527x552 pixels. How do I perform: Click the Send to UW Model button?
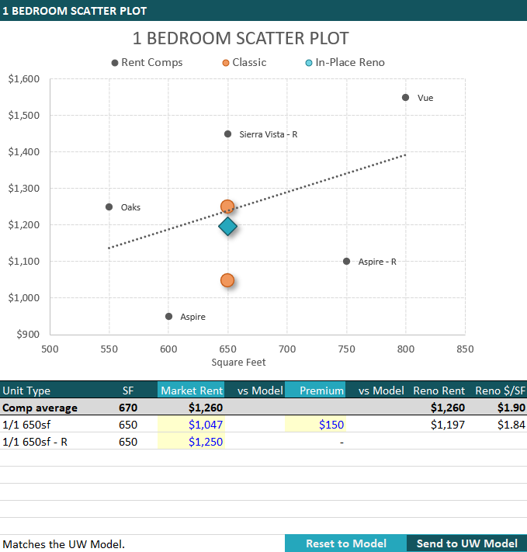pos(466,543)
